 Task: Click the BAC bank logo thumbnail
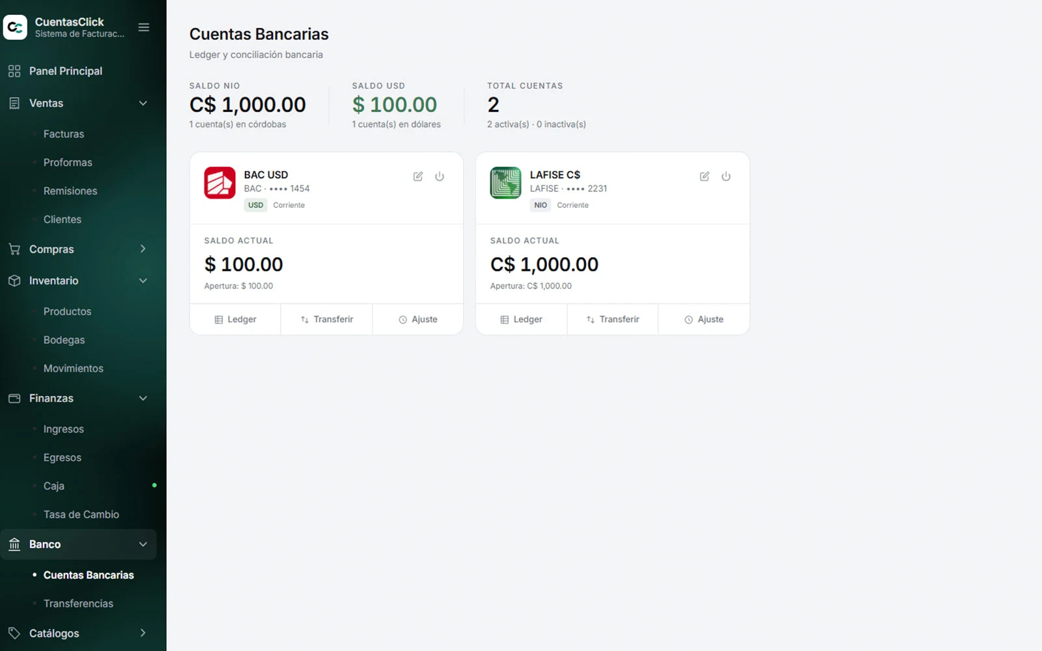tap(219, 183)
